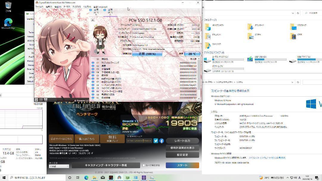Select the ボリューム (F:) drive

click(x=224, y=69)
